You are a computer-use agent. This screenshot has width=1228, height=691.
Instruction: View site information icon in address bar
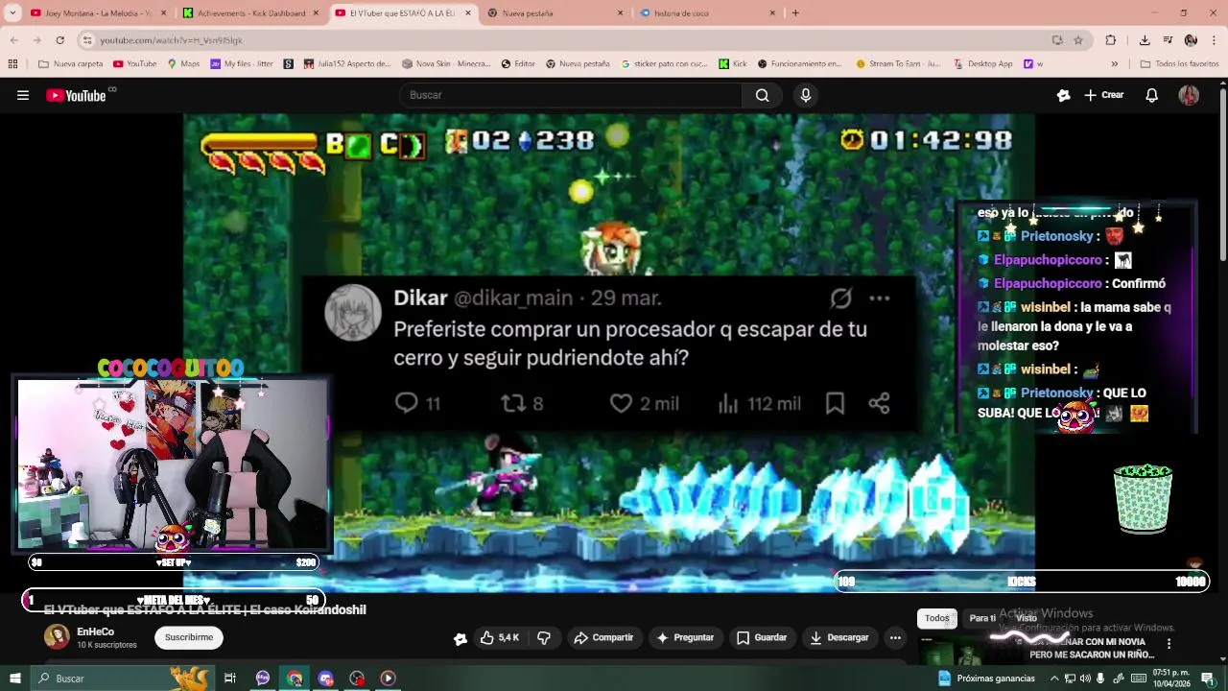(87, 40)
